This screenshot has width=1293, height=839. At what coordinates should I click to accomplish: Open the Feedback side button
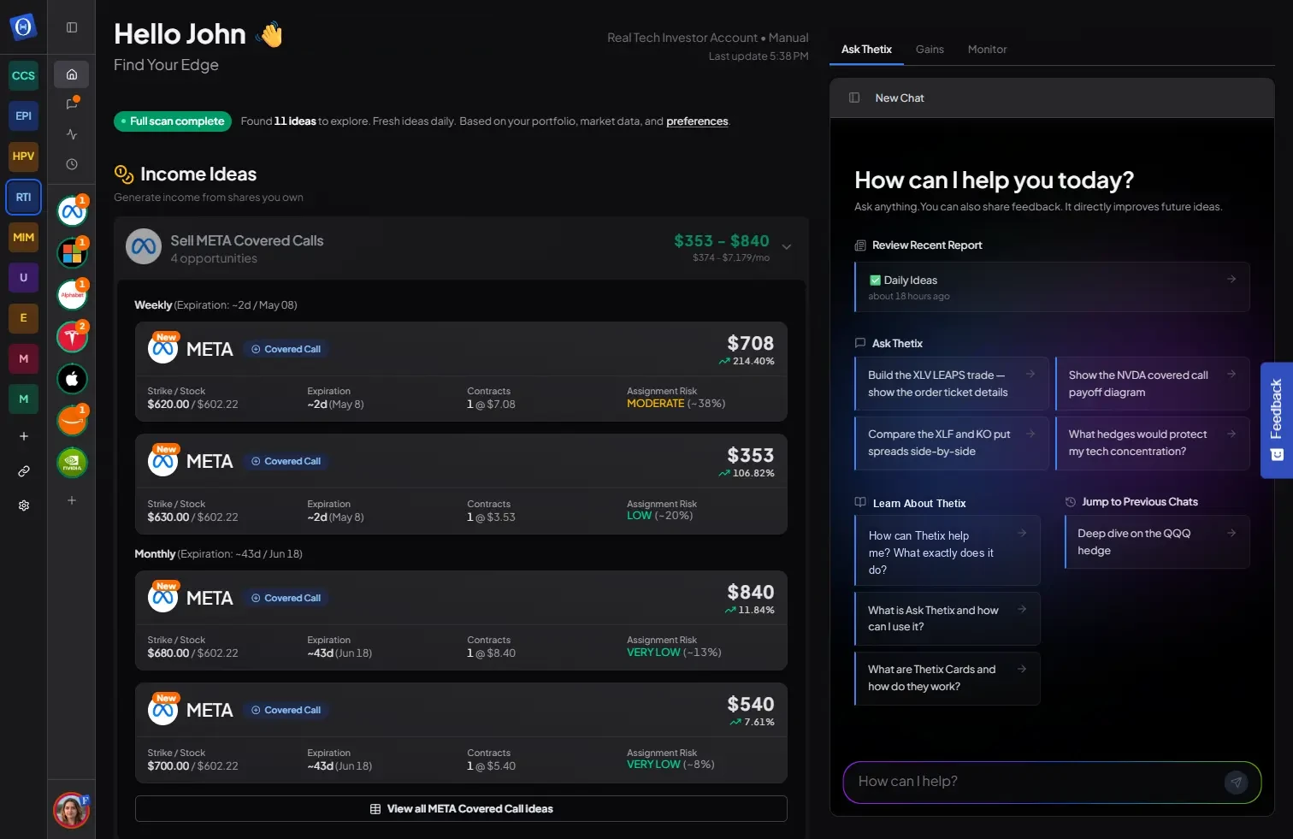[1276, 420]
